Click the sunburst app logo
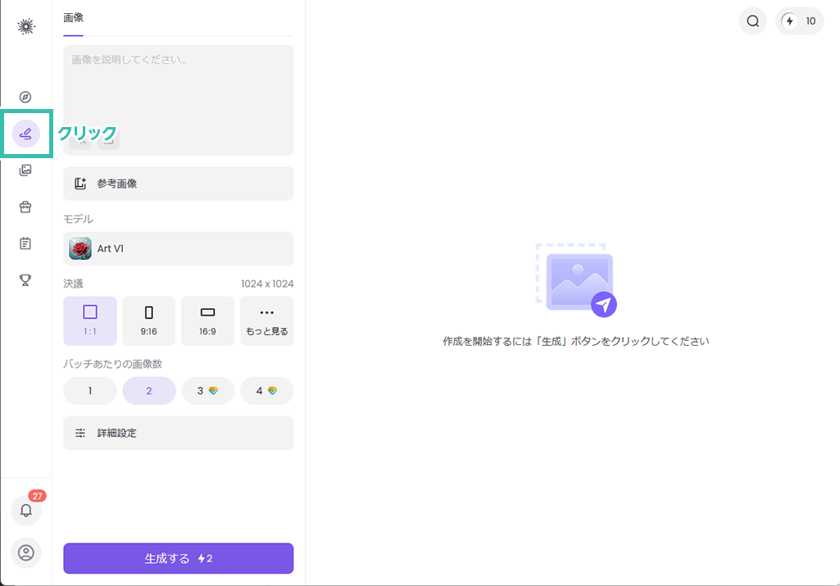840x586 pixels. click(25, 26)
